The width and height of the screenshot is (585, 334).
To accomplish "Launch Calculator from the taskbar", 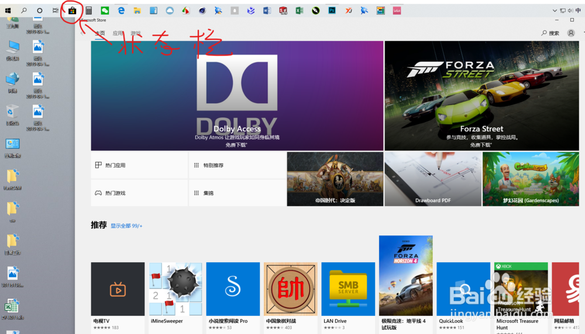I will tap(88, 11).
